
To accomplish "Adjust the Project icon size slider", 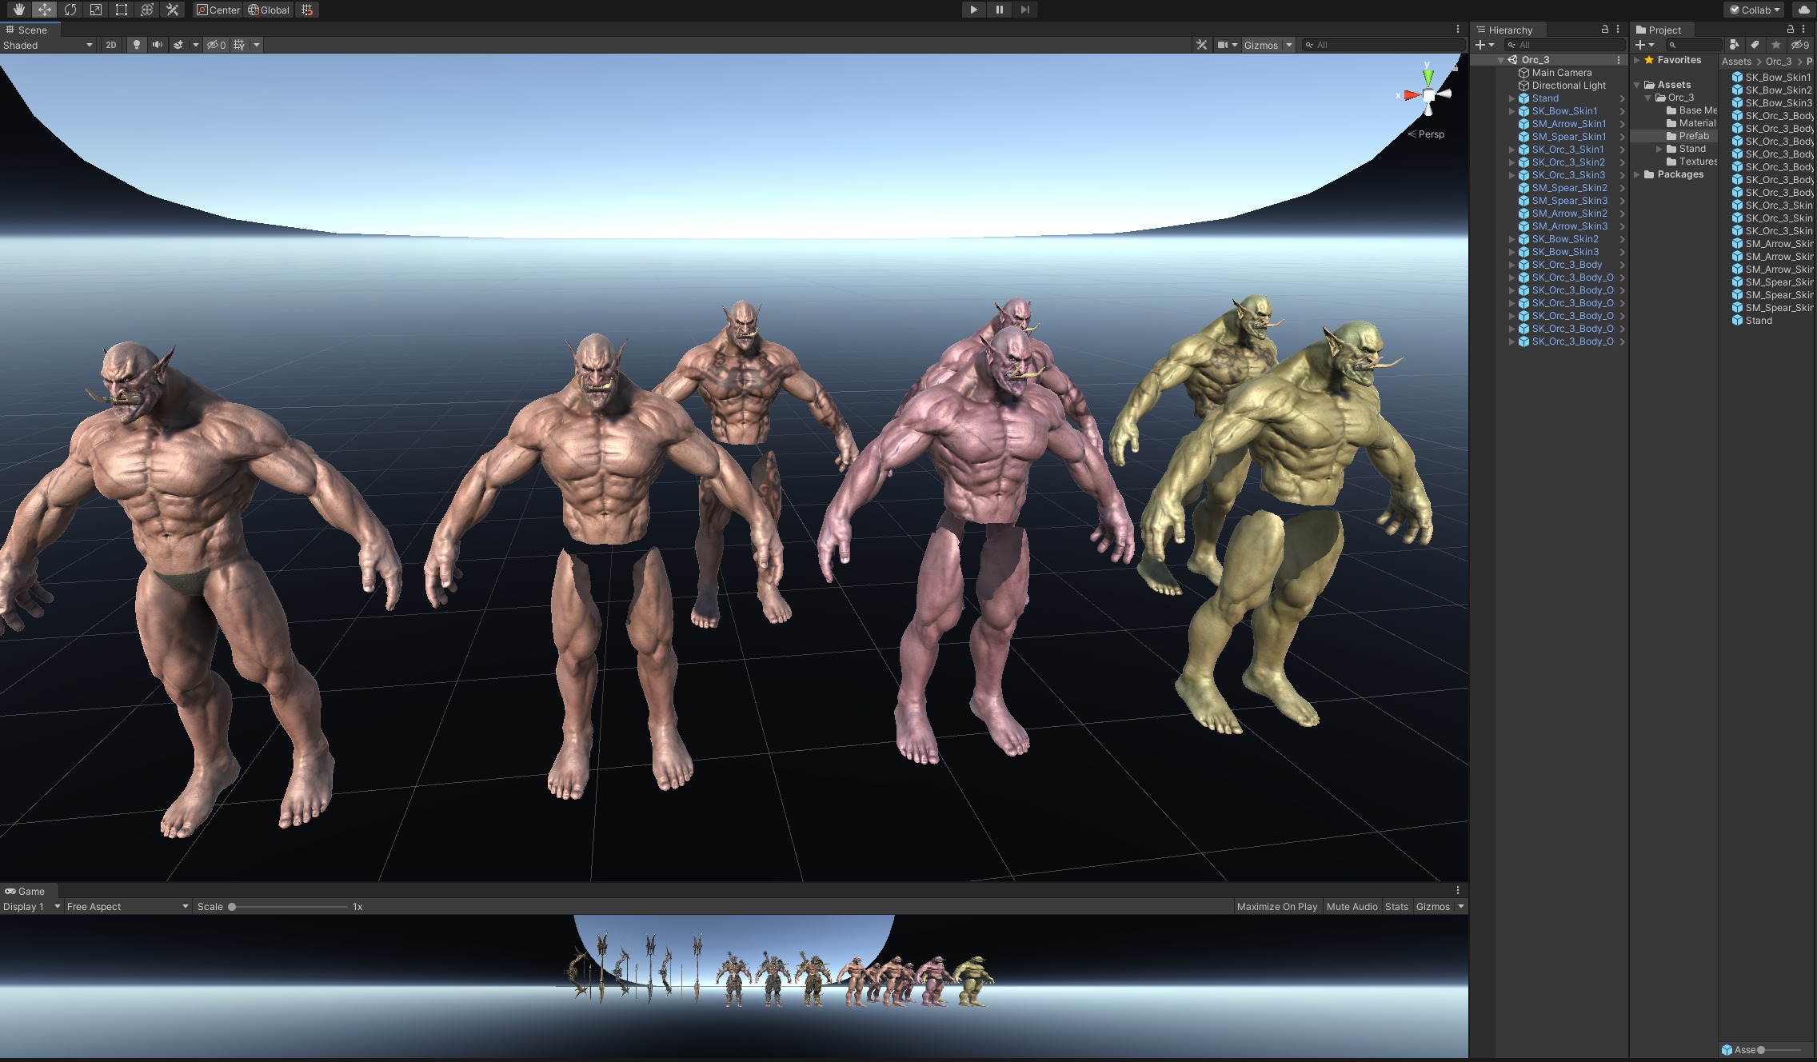I will [1780, 1050].
